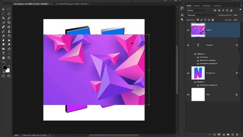Select the Magic Wand tool
Screen dimensions: 243x137
point(9,18)
